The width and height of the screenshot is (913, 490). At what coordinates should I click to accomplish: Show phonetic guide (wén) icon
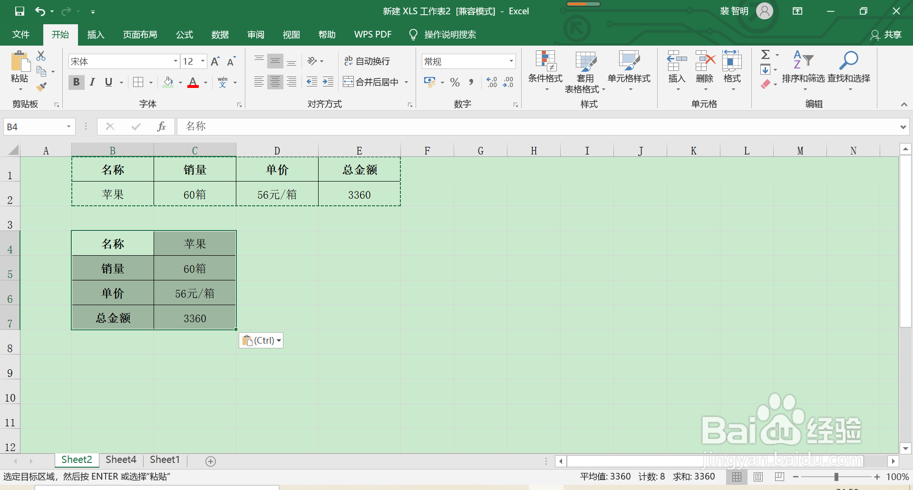pos(223,82)
